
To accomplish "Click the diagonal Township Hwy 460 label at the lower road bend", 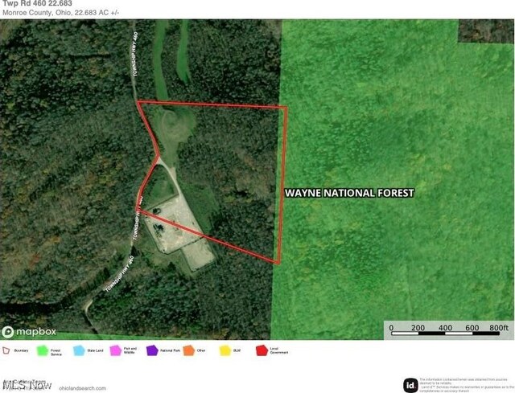I will point(120,274).
